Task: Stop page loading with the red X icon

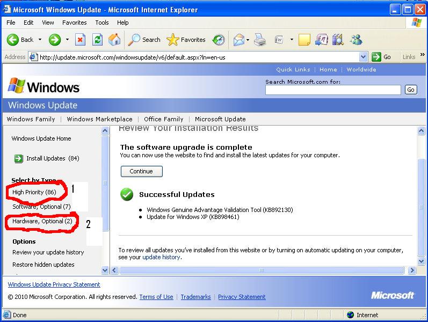Action: click(80, 40)
